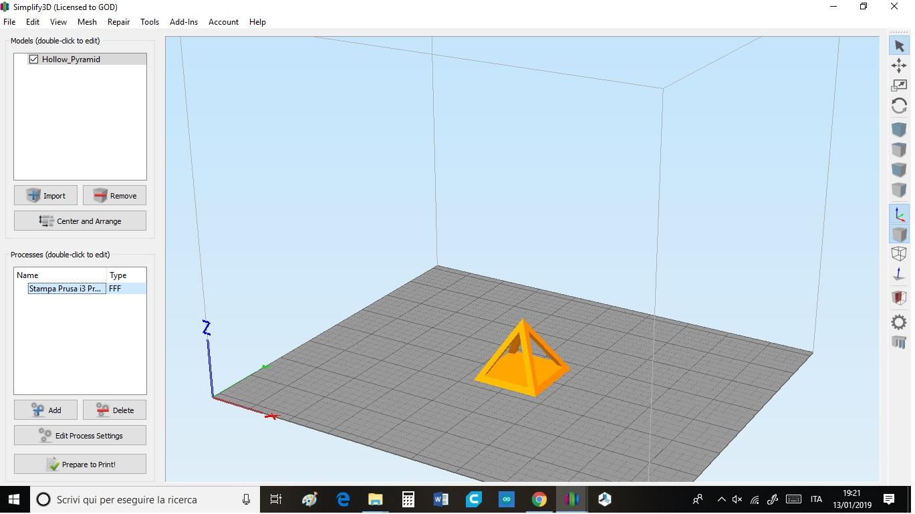Viewport: 915px width, 514px height.
Task: Click the Prepare to Print! button
Action: (80, 464)
